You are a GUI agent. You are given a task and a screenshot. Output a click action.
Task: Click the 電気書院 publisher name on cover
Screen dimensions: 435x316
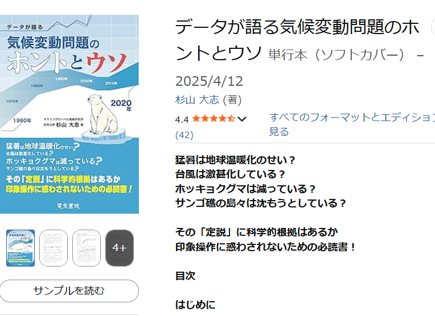[68, 206]
